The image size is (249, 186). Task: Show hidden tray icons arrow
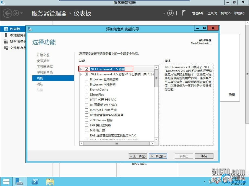(205, 182)
